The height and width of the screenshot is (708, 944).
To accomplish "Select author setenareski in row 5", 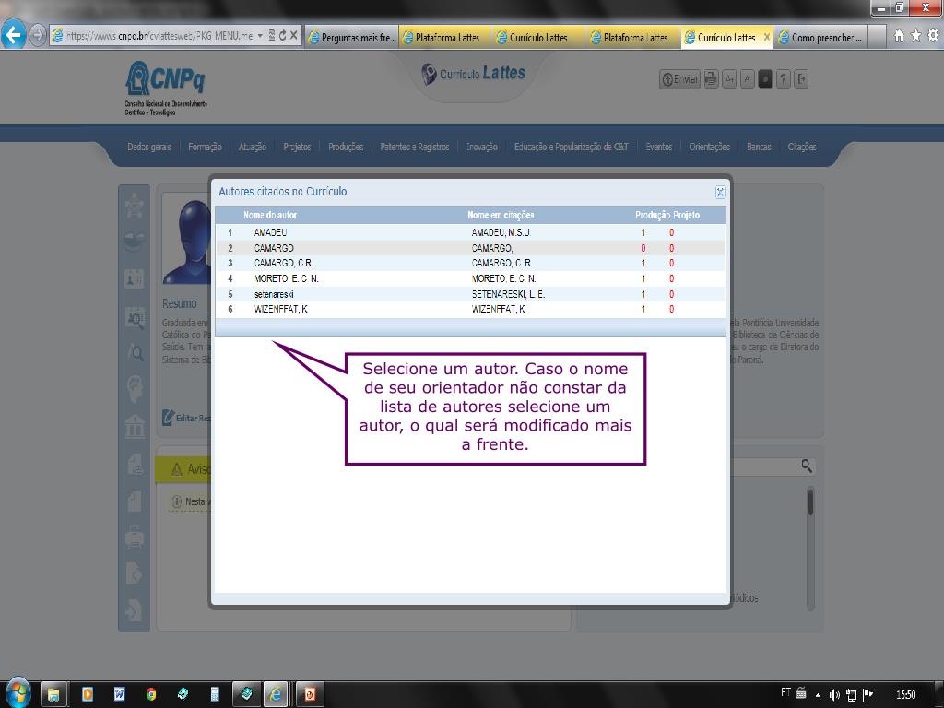I will (274, 294).
